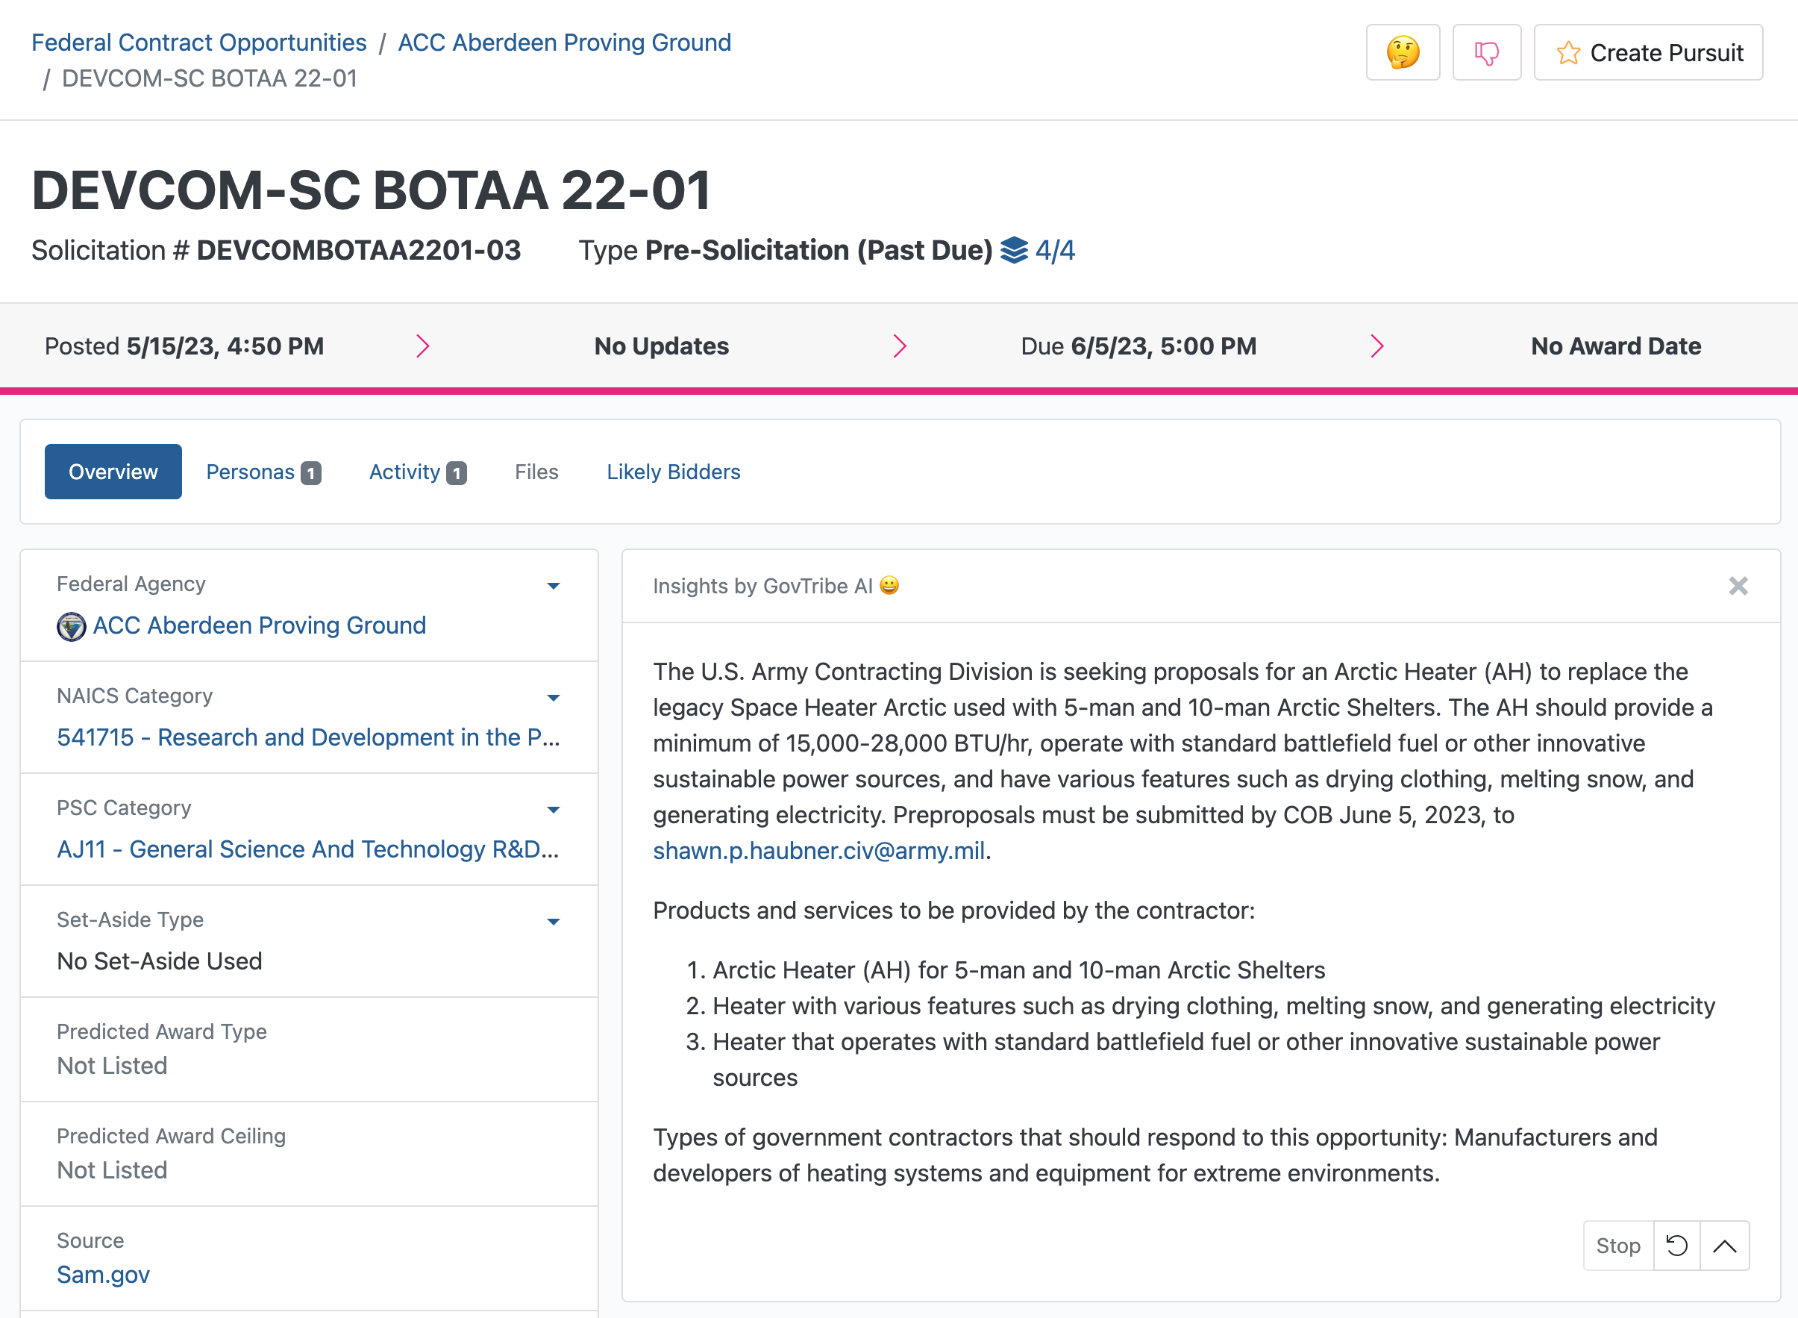This screenshot has width=1798, height=1318.
Task: Click the Stop button in insights
Action: 1617,1246
